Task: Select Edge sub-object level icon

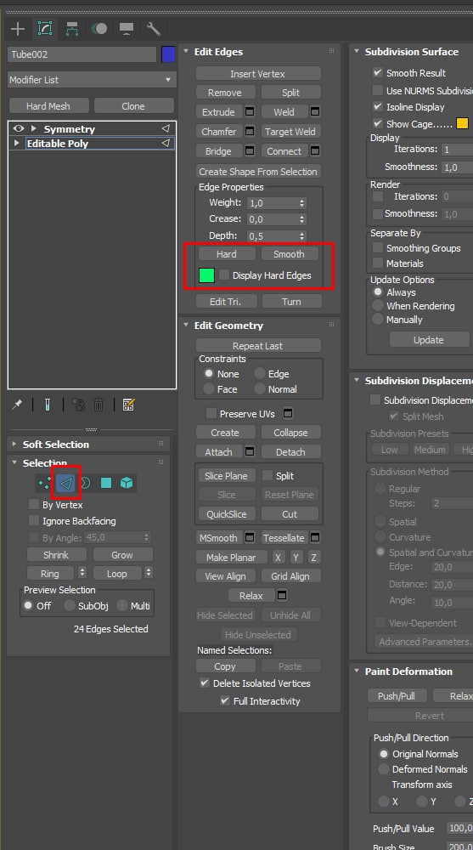Action: 66,483
